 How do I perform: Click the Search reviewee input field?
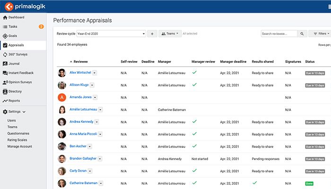[279, 34]
